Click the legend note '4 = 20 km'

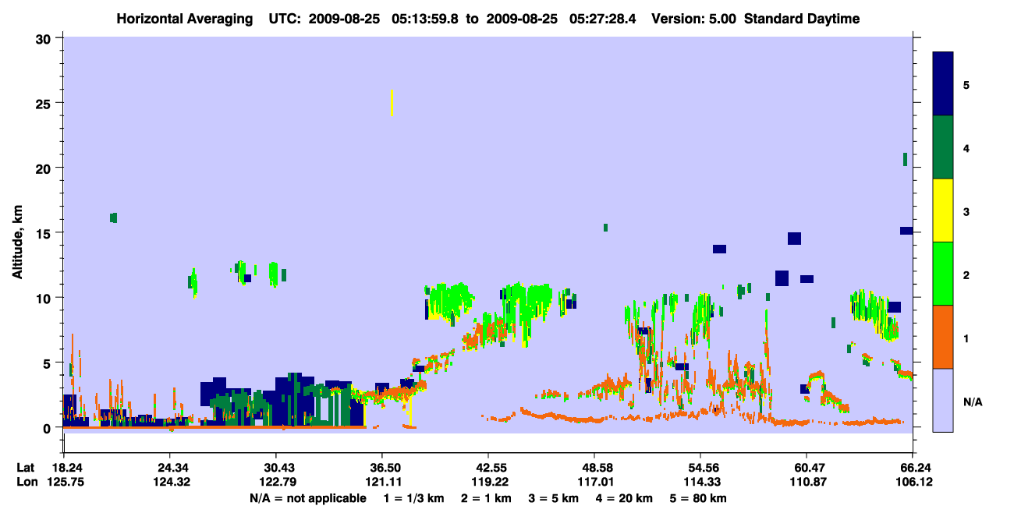pyautogui.click(x=625, y=498)
